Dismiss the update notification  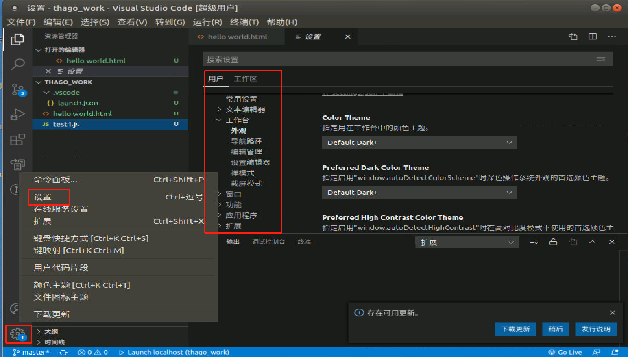pyautogui.click(x=613, y=312)
